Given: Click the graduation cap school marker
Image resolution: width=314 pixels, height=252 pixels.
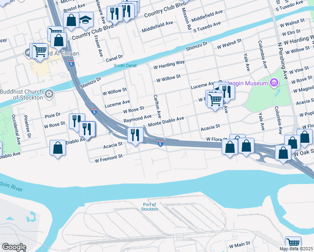Looking at the screenshot, I should (x=86, y=20).
